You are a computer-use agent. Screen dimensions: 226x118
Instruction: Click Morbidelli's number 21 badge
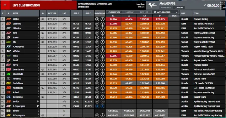(x=8, y=74)
